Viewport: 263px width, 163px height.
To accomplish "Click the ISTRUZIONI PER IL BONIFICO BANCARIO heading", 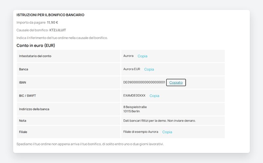I will click(x=50, y=15).
